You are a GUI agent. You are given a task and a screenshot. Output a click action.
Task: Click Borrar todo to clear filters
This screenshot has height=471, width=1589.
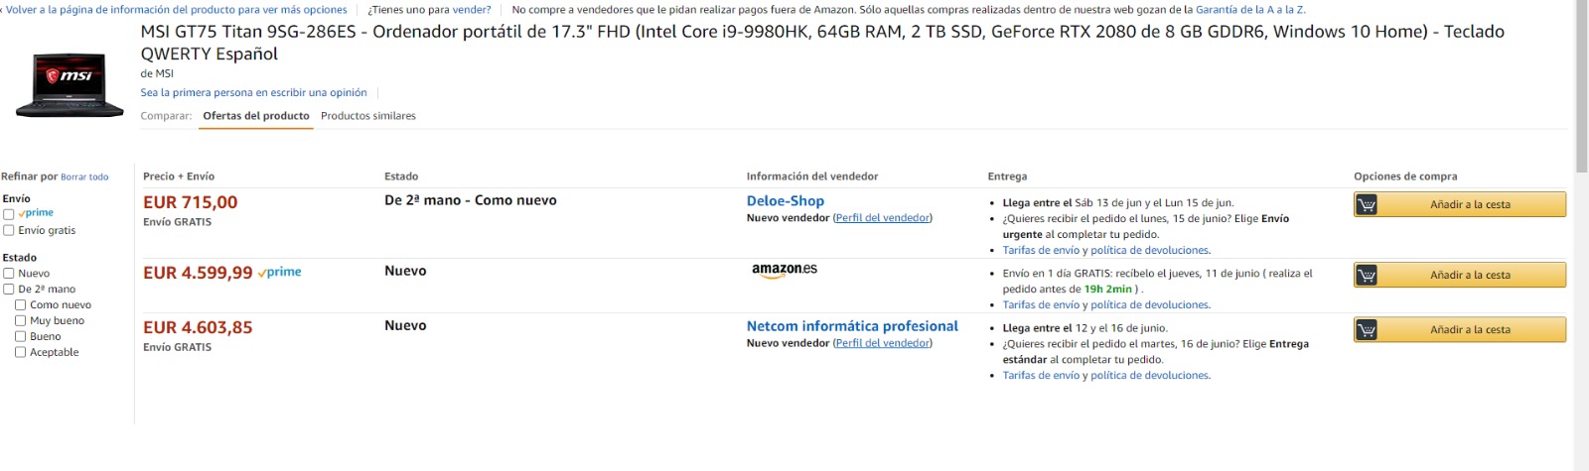coord(84,177)
